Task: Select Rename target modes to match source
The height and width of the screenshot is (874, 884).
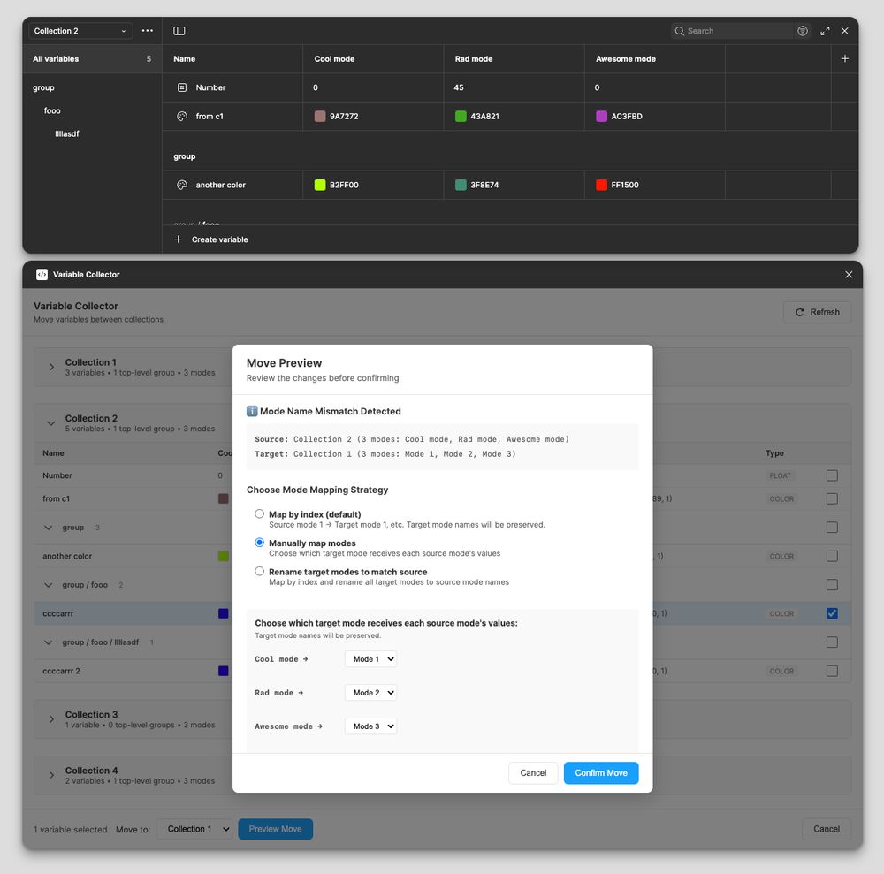Action: click(259, 572)
